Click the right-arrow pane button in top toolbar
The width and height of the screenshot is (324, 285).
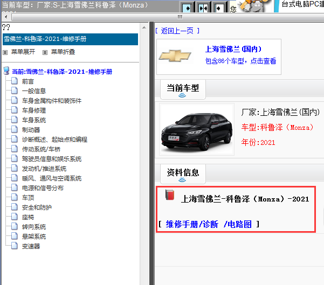tap(188, 8)
